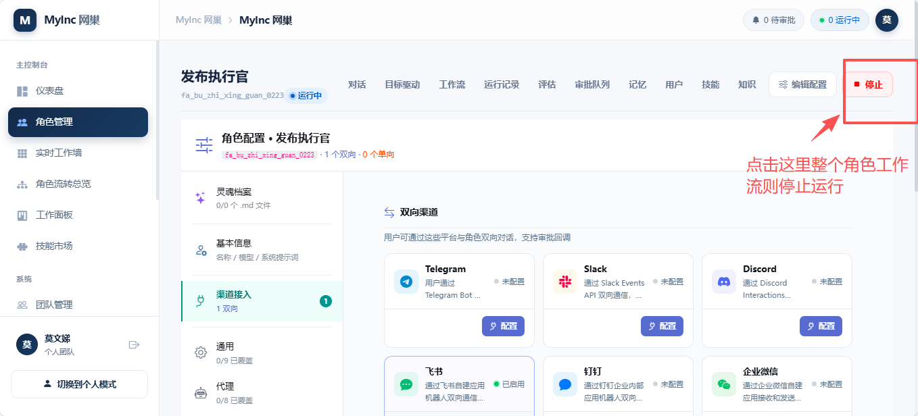Click the sparkle icon for 灵魂档案
Viewport: 918px width, 416px height.
pyautogui.click(x=200, y=198)
